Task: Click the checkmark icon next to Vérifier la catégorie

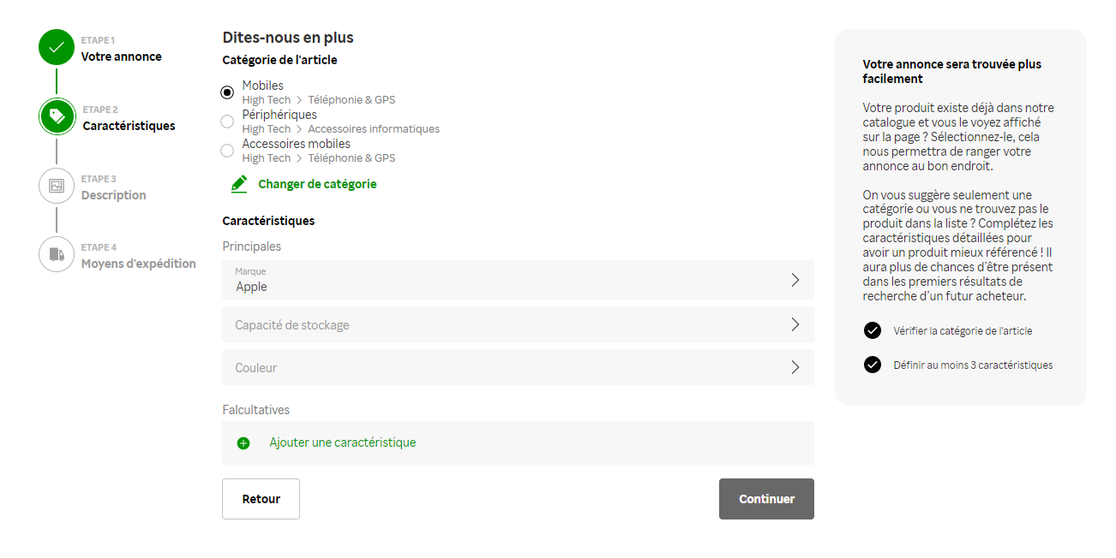Action: 873,330
